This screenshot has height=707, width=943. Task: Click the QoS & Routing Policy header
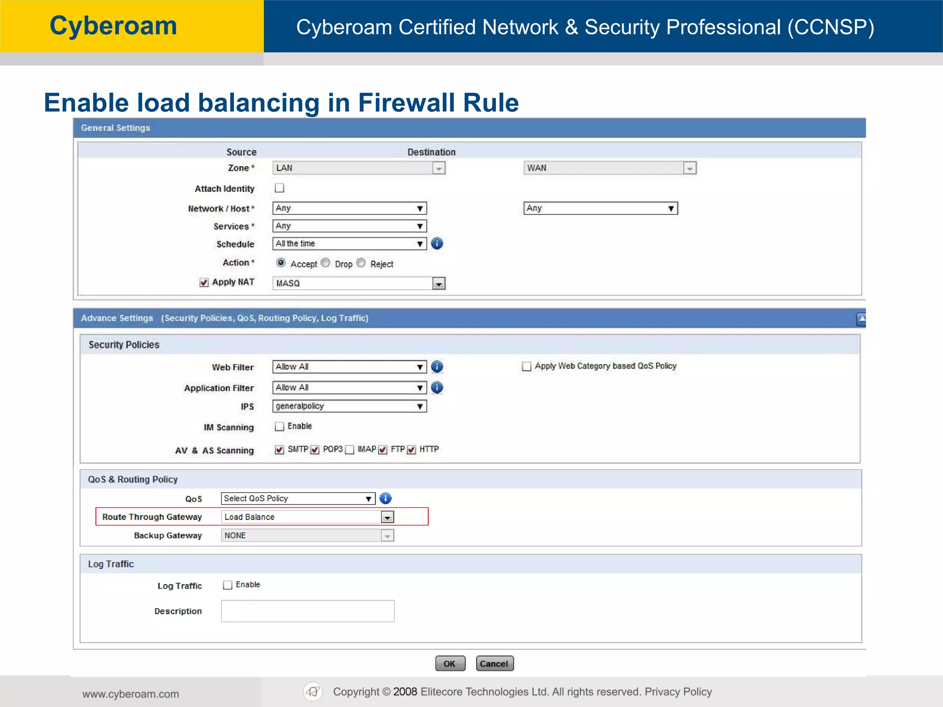(x=471, y=479)
